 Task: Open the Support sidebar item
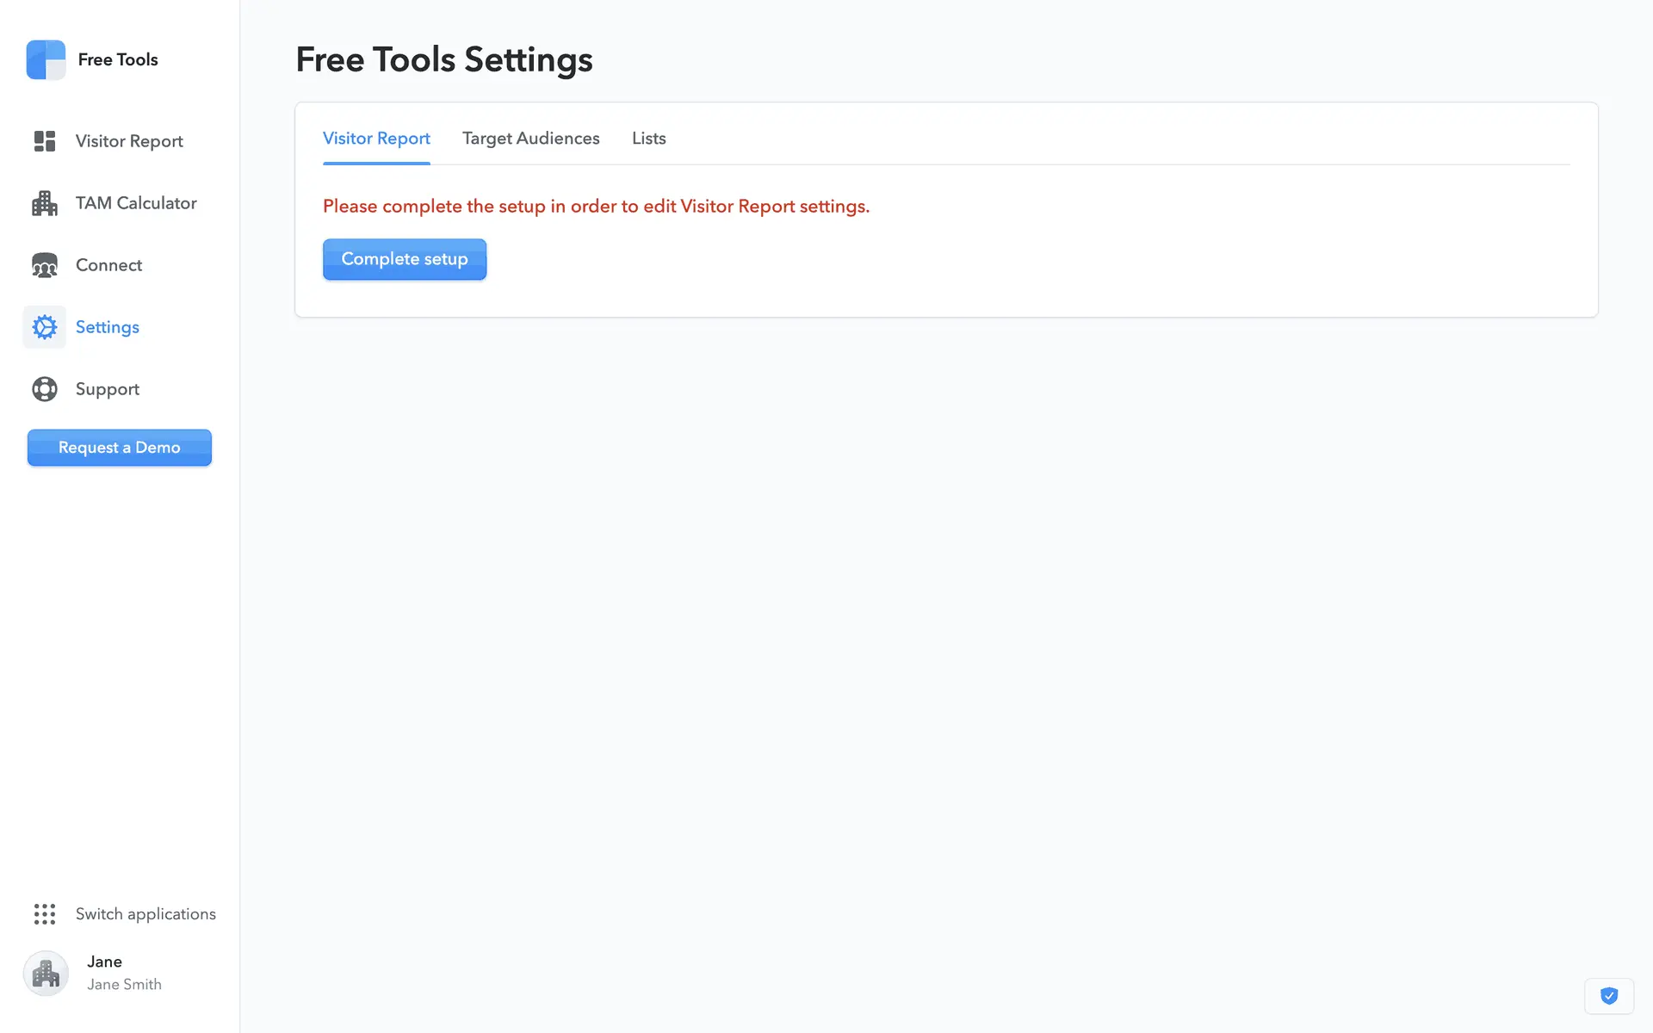pyautogui.click(x=107, y=389)
